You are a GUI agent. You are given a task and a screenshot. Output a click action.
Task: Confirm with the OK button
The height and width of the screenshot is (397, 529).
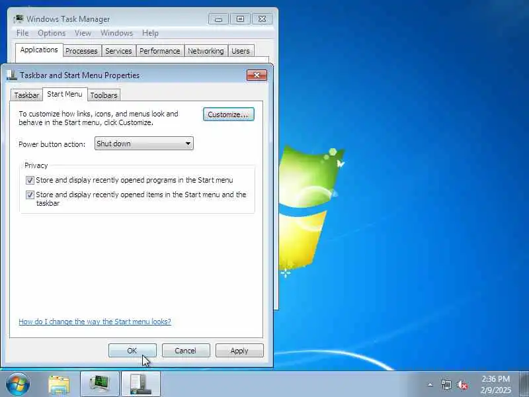(x=132, y=351)
